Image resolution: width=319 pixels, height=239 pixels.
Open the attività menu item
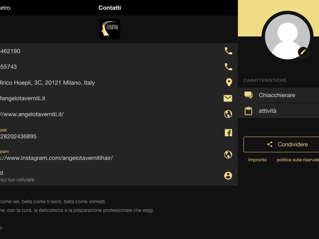[267, 111]
